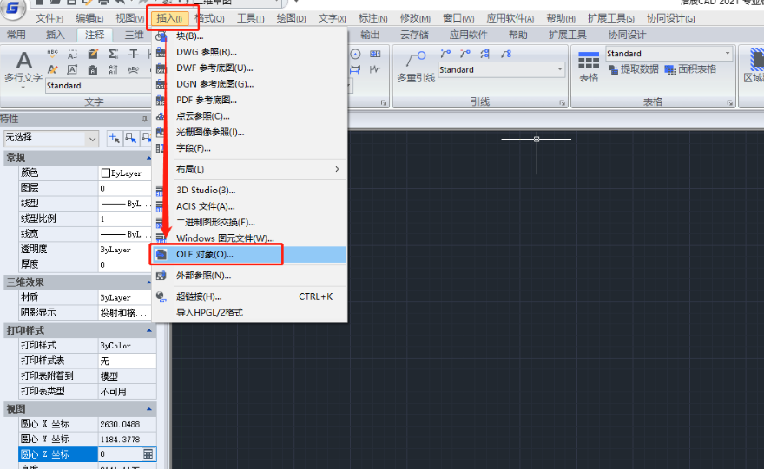Click the 打印表附着到 value 模型
This screenshot has height=469, width=764.
coord(127,376)
